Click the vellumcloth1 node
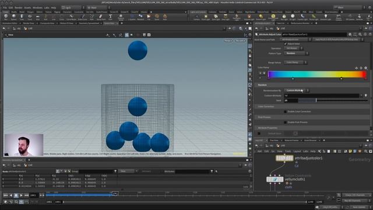The height and width of the screenshot is (210, 373). click(275, 179)
